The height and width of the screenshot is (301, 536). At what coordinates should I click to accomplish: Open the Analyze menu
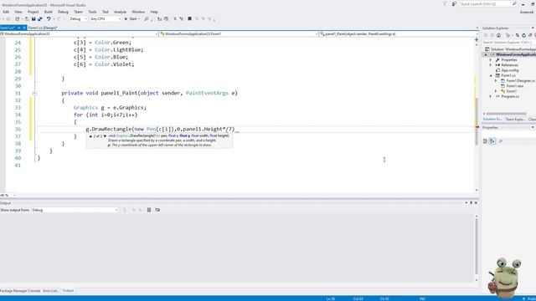click(x=120, y=12)
